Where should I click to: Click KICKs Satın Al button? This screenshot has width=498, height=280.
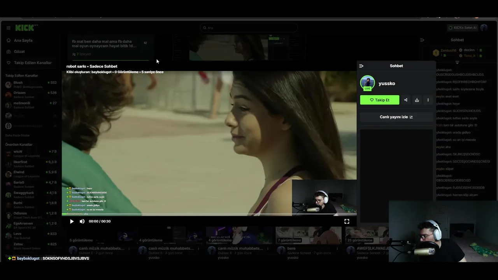click(x=462, y=28)
